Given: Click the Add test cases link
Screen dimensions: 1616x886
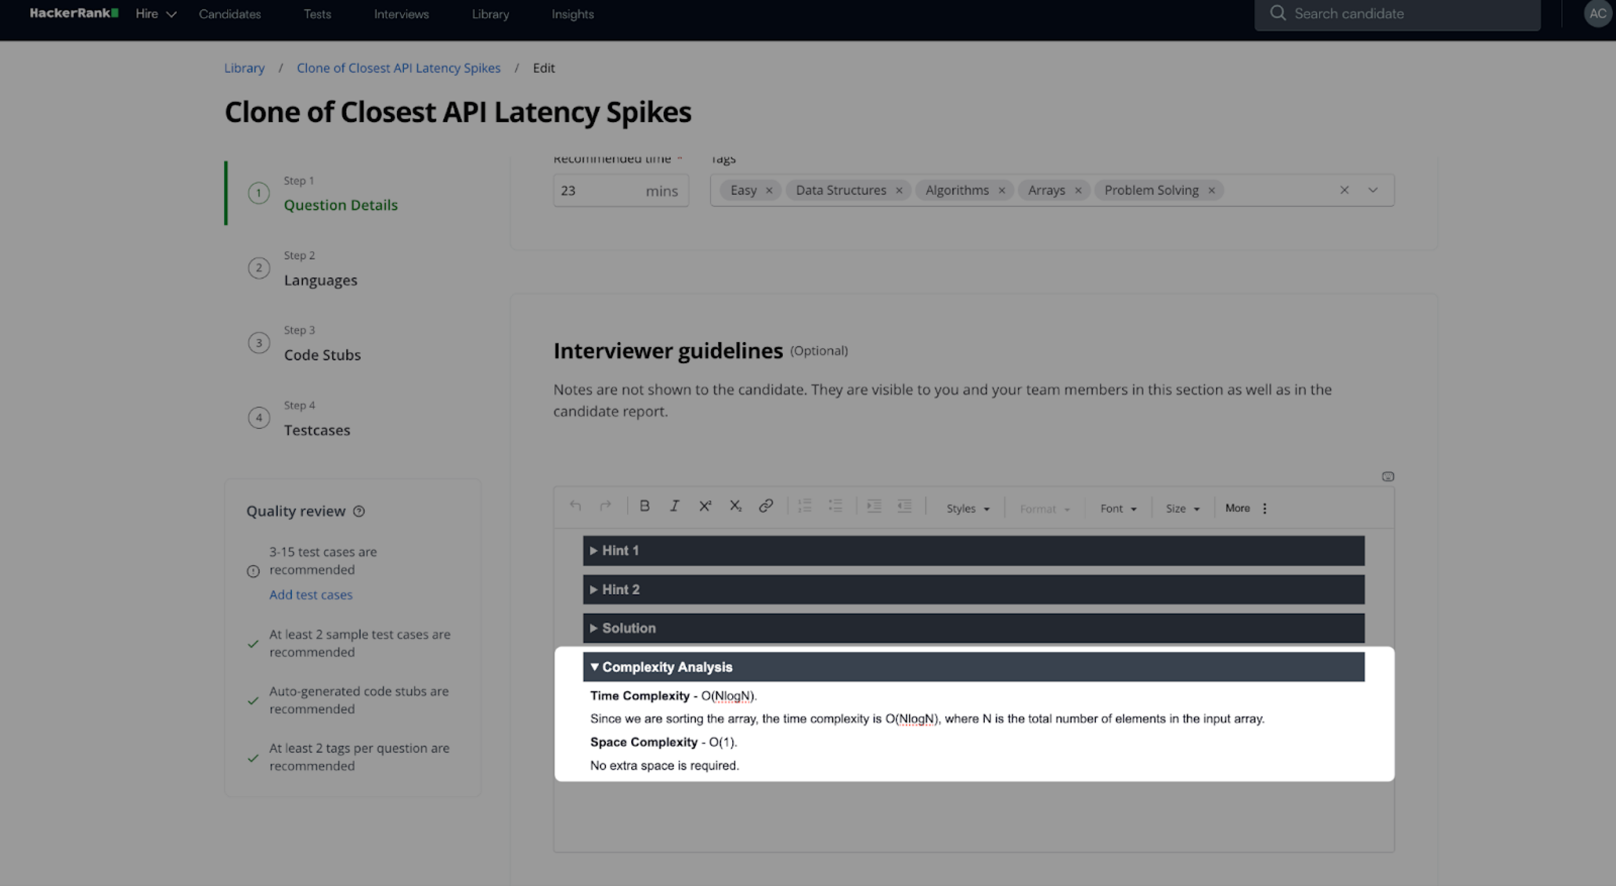Looking at the screenshot, I should [x=311, y=595].
